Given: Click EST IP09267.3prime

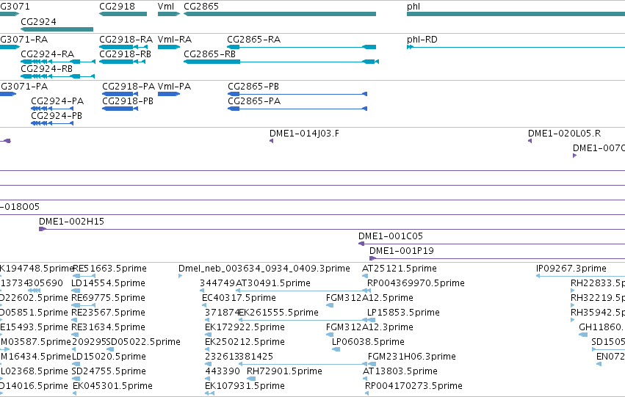Looking at the screenshot, I should click(580, 276).
